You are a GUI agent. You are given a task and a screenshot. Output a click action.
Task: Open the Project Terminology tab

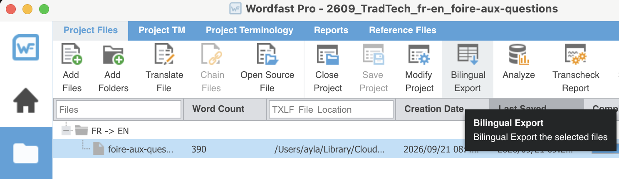point(250,30)
